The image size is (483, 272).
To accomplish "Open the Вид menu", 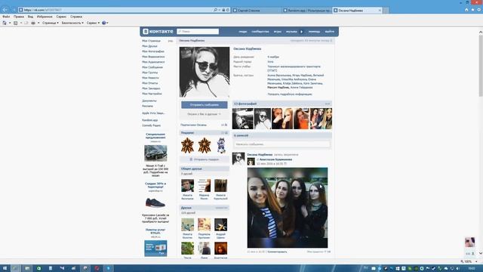I will point(30,17).
